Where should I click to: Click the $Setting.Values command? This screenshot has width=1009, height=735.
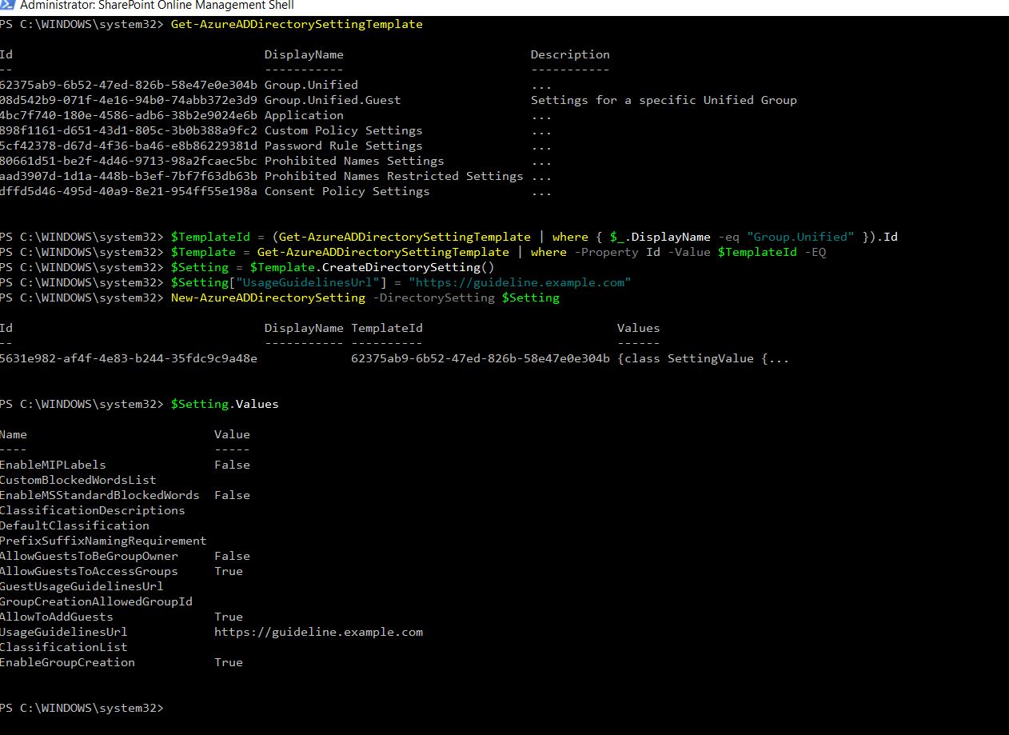[225, 404]
